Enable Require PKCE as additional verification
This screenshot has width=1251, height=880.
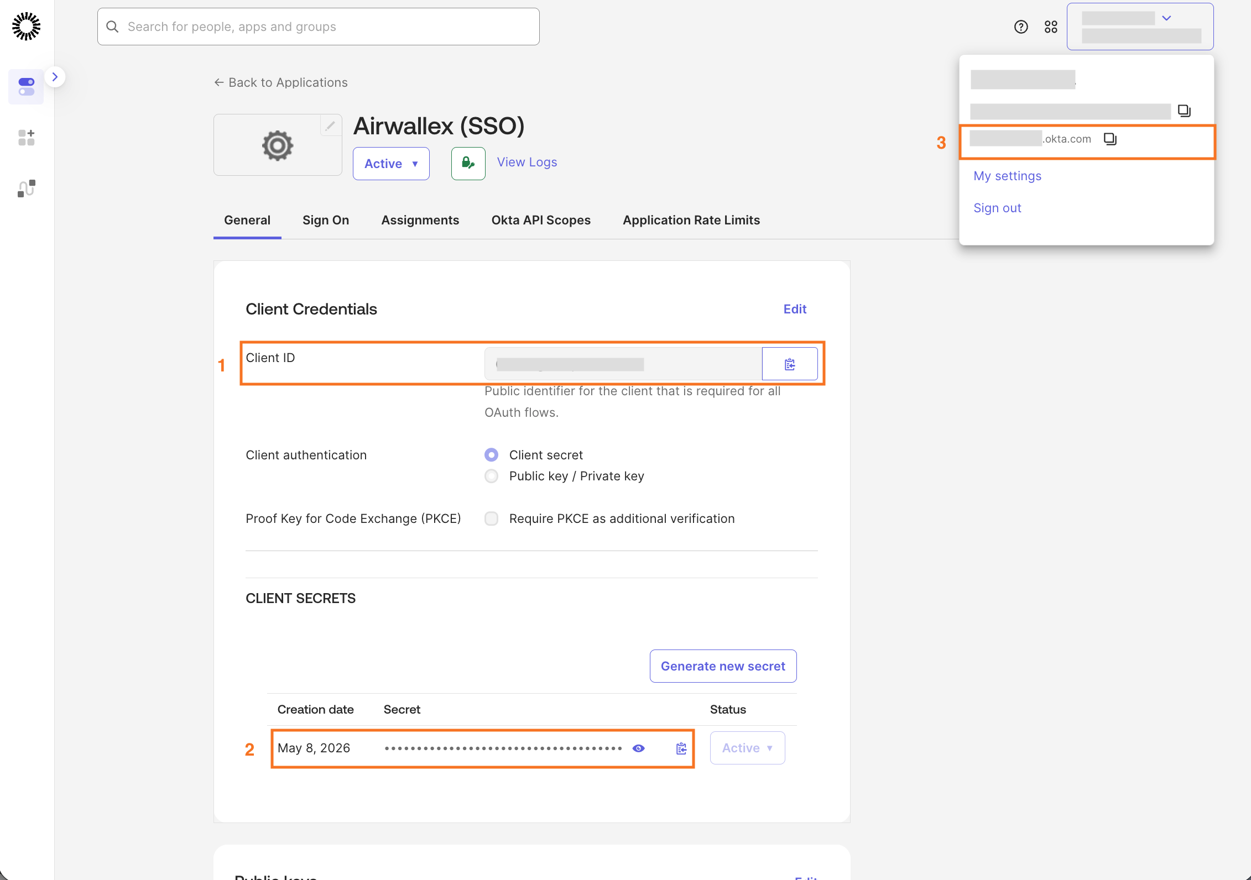(491, 518)
